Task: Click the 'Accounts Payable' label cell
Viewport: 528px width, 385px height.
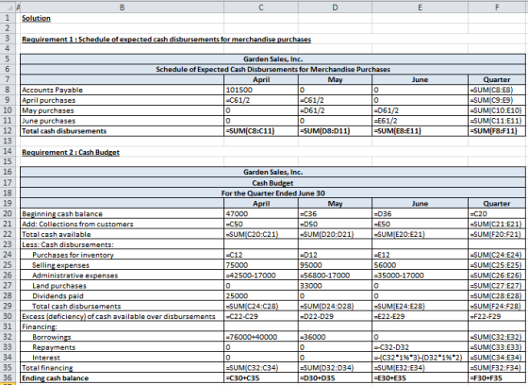Action: point(122,90)
